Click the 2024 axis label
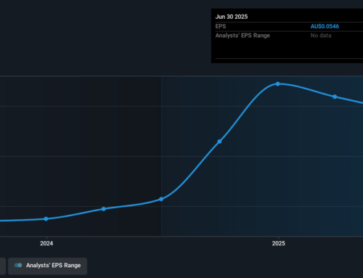This screenshot has width=363, height=278. (x=46, y=243)
